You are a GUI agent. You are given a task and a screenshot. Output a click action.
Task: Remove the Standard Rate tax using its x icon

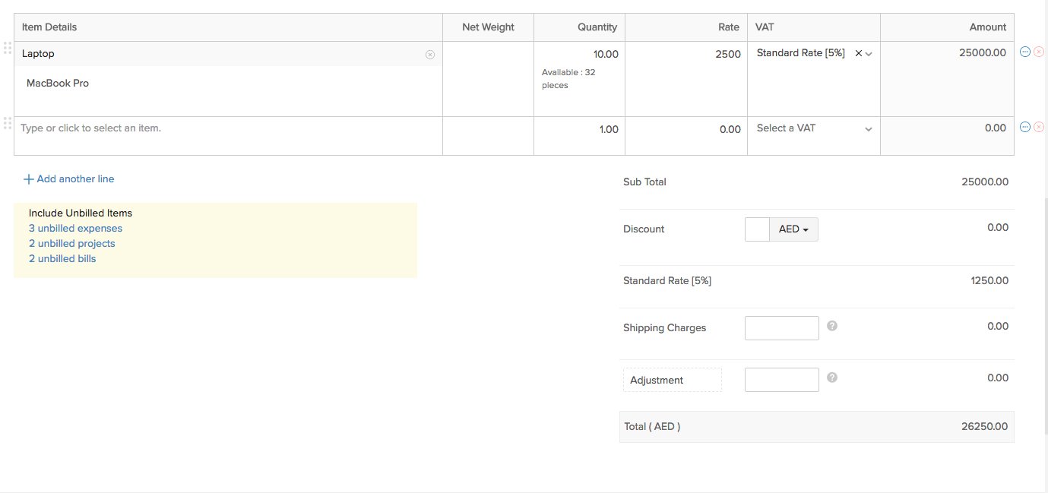point(858,53)
